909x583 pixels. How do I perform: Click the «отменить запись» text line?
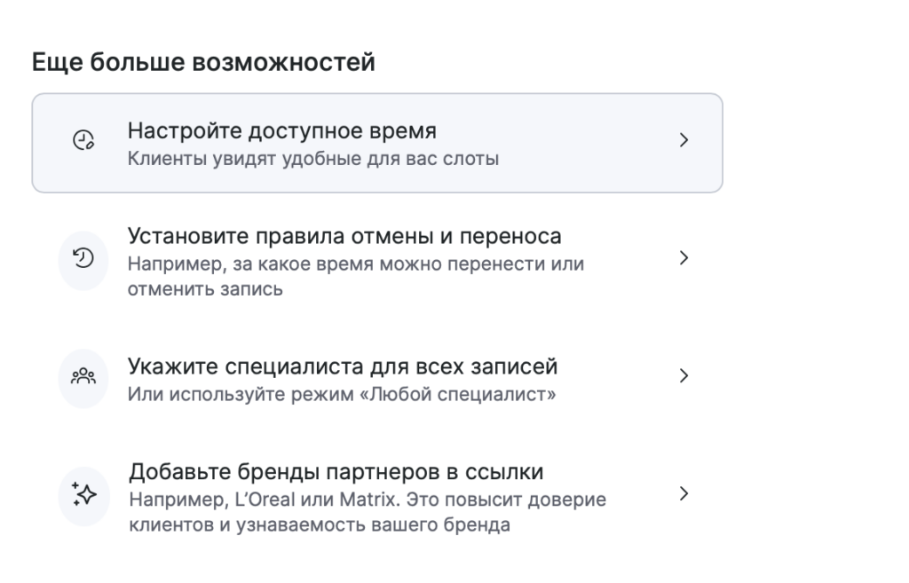pos(205,289)
